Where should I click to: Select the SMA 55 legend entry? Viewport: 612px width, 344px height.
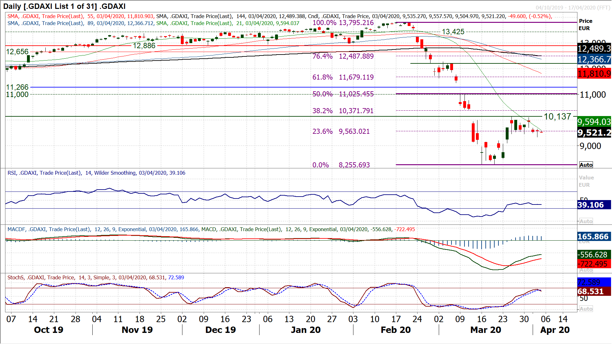[81, 16]
